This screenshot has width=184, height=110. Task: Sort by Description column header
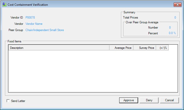pos(59,48)
